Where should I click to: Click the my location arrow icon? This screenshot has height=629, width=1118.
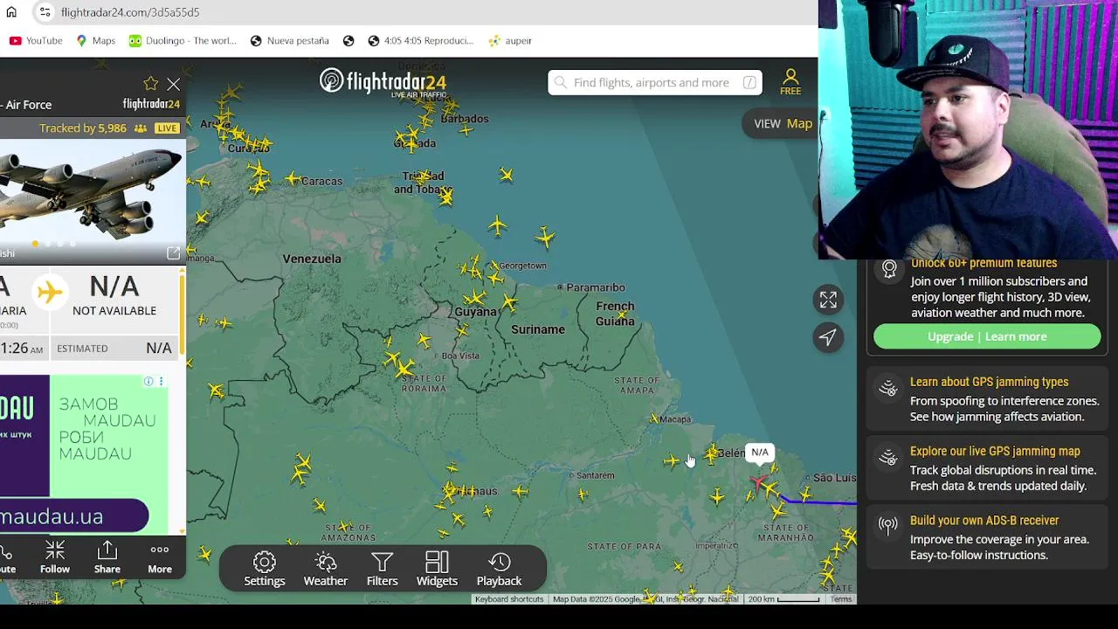click(x=828, y=337)
